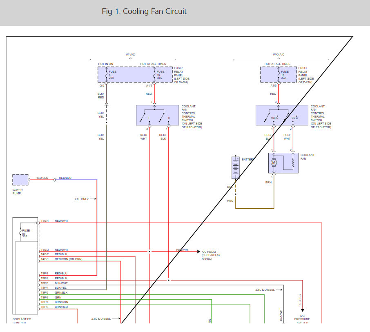Viewport: 370px width, 332px height.
Task: Click the "COOLANT FC CONTROL" label
Action: coord(22,321)
